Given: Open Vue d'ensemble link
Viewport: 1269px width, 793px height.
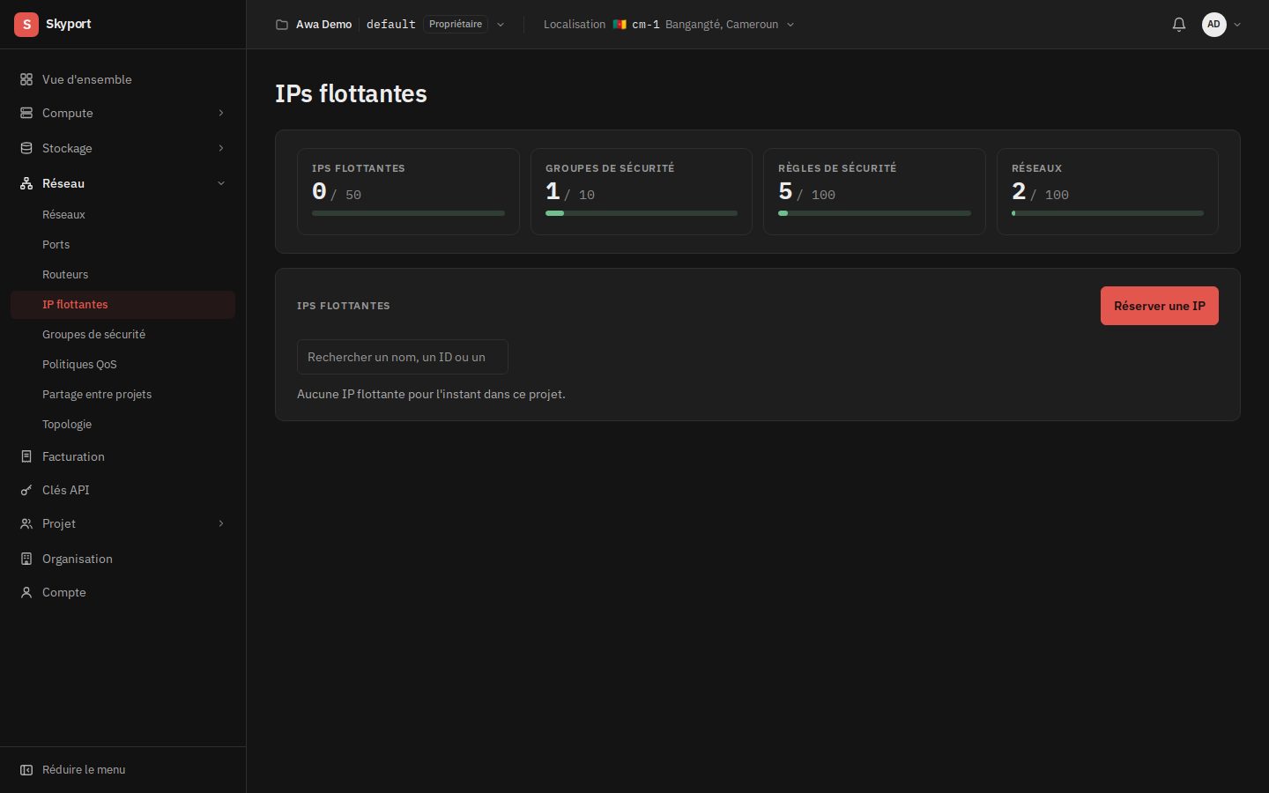Looking at the screenshot, I should (x=122, y=79).
